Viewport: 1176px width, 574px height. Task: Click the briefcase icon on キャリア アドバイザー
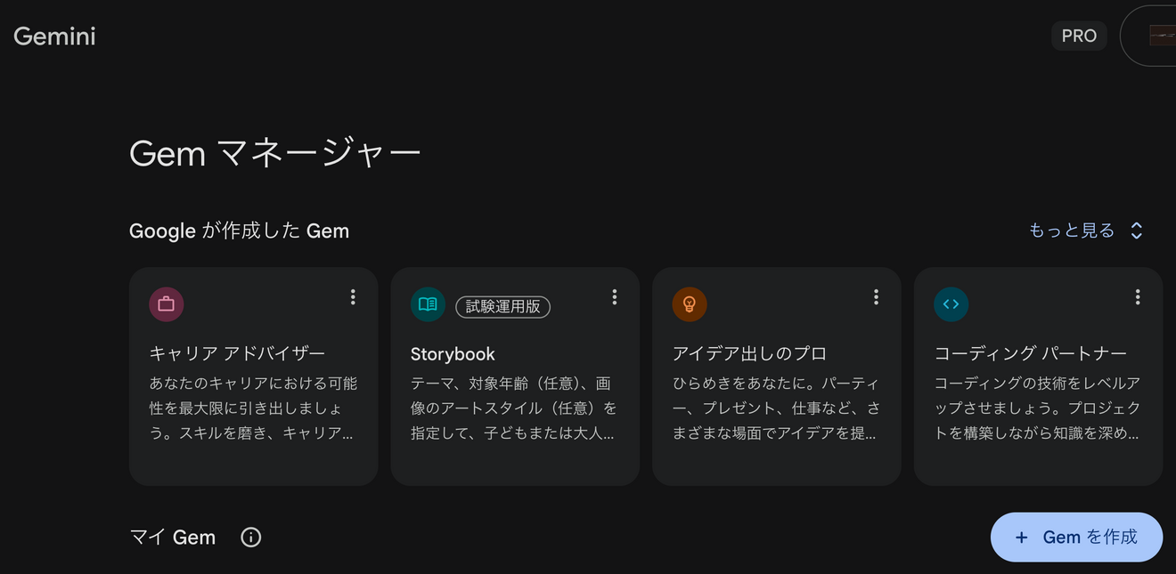[166, 304]
